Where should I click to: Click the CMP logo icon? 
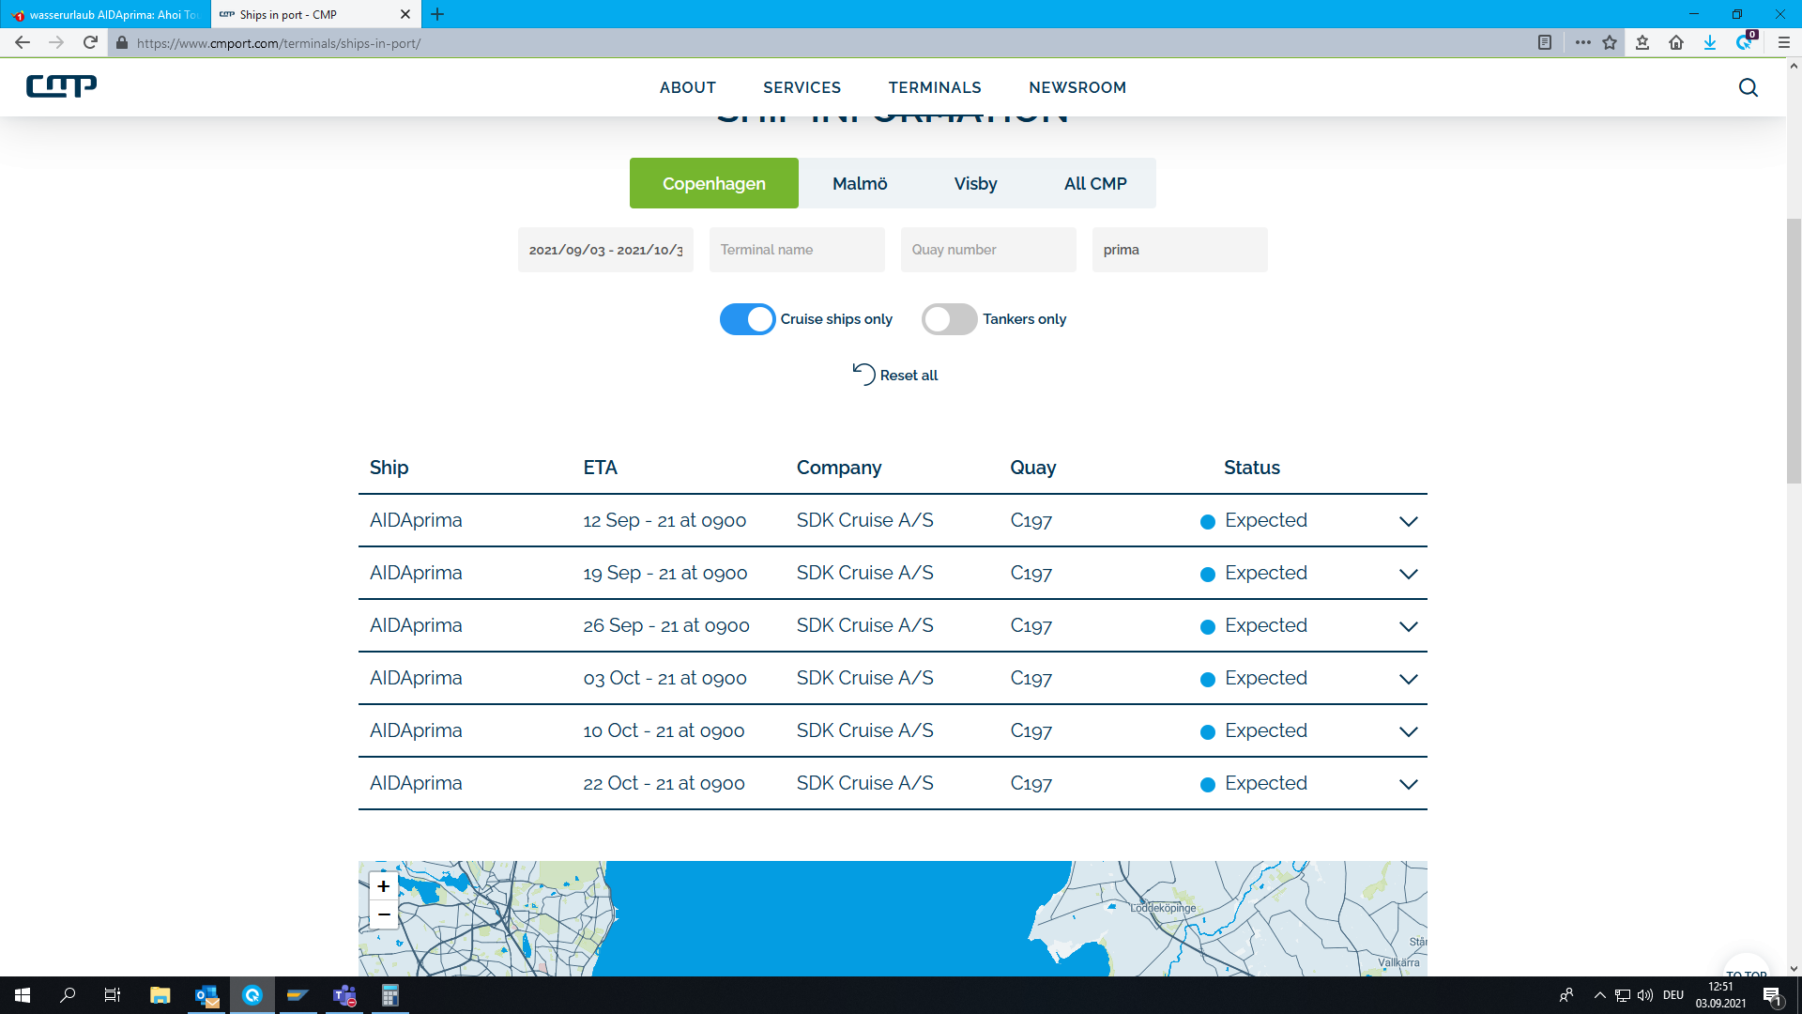tap(61, 86)
